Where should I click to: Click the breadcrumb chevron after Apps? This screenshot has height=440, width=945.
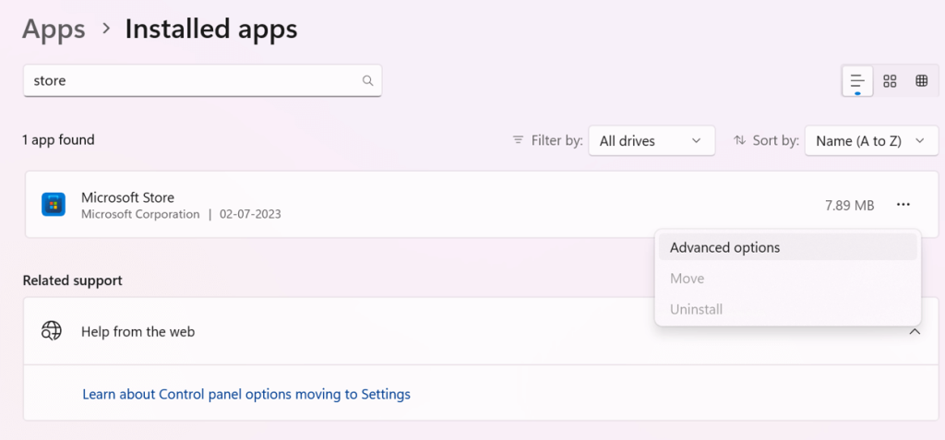coord(106,30)
